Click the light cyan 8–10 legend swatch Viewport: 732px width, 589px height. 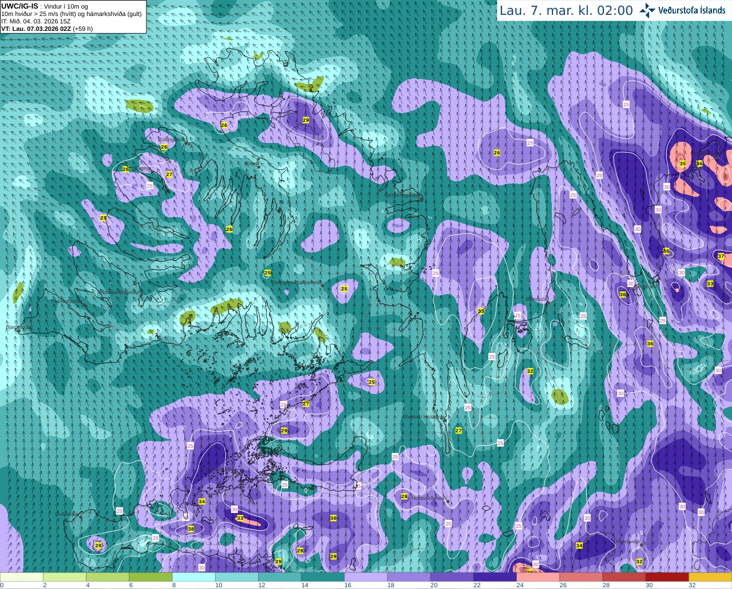[194, 577]
